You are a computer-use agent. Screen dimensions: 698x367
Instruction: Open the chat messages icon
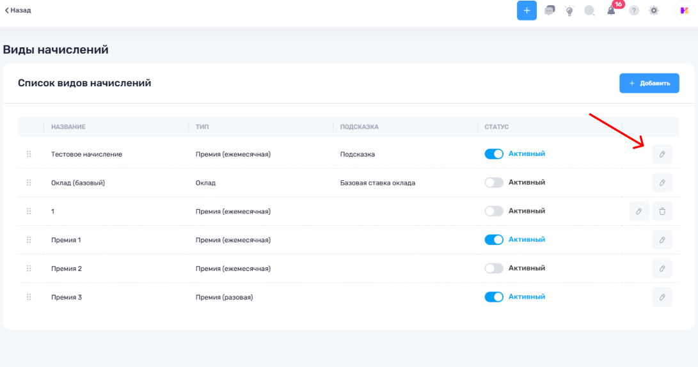(550, 11)
